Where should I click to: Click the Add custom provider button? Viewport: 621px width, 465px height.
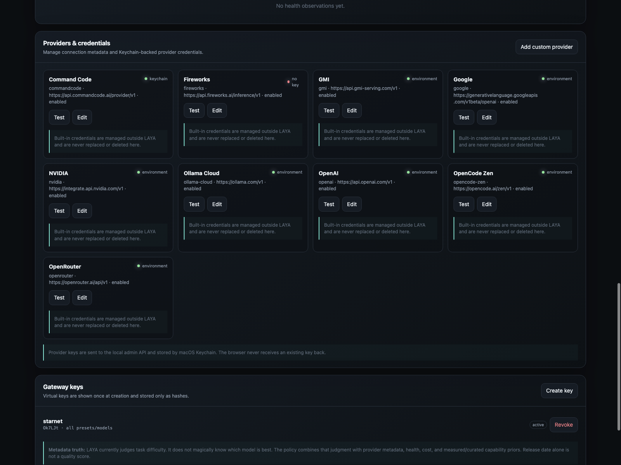click(x=546, y=47)
